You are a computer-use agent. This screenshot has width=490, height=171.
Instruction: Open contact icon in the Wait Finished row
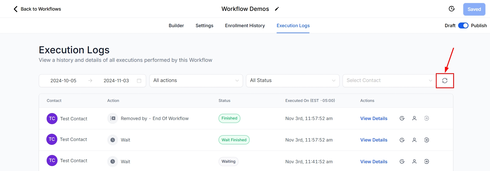pos(414,140)
